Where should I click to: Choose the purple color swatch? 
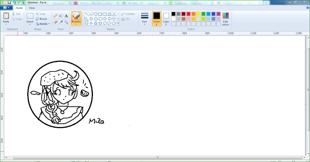tap(219, 14)
